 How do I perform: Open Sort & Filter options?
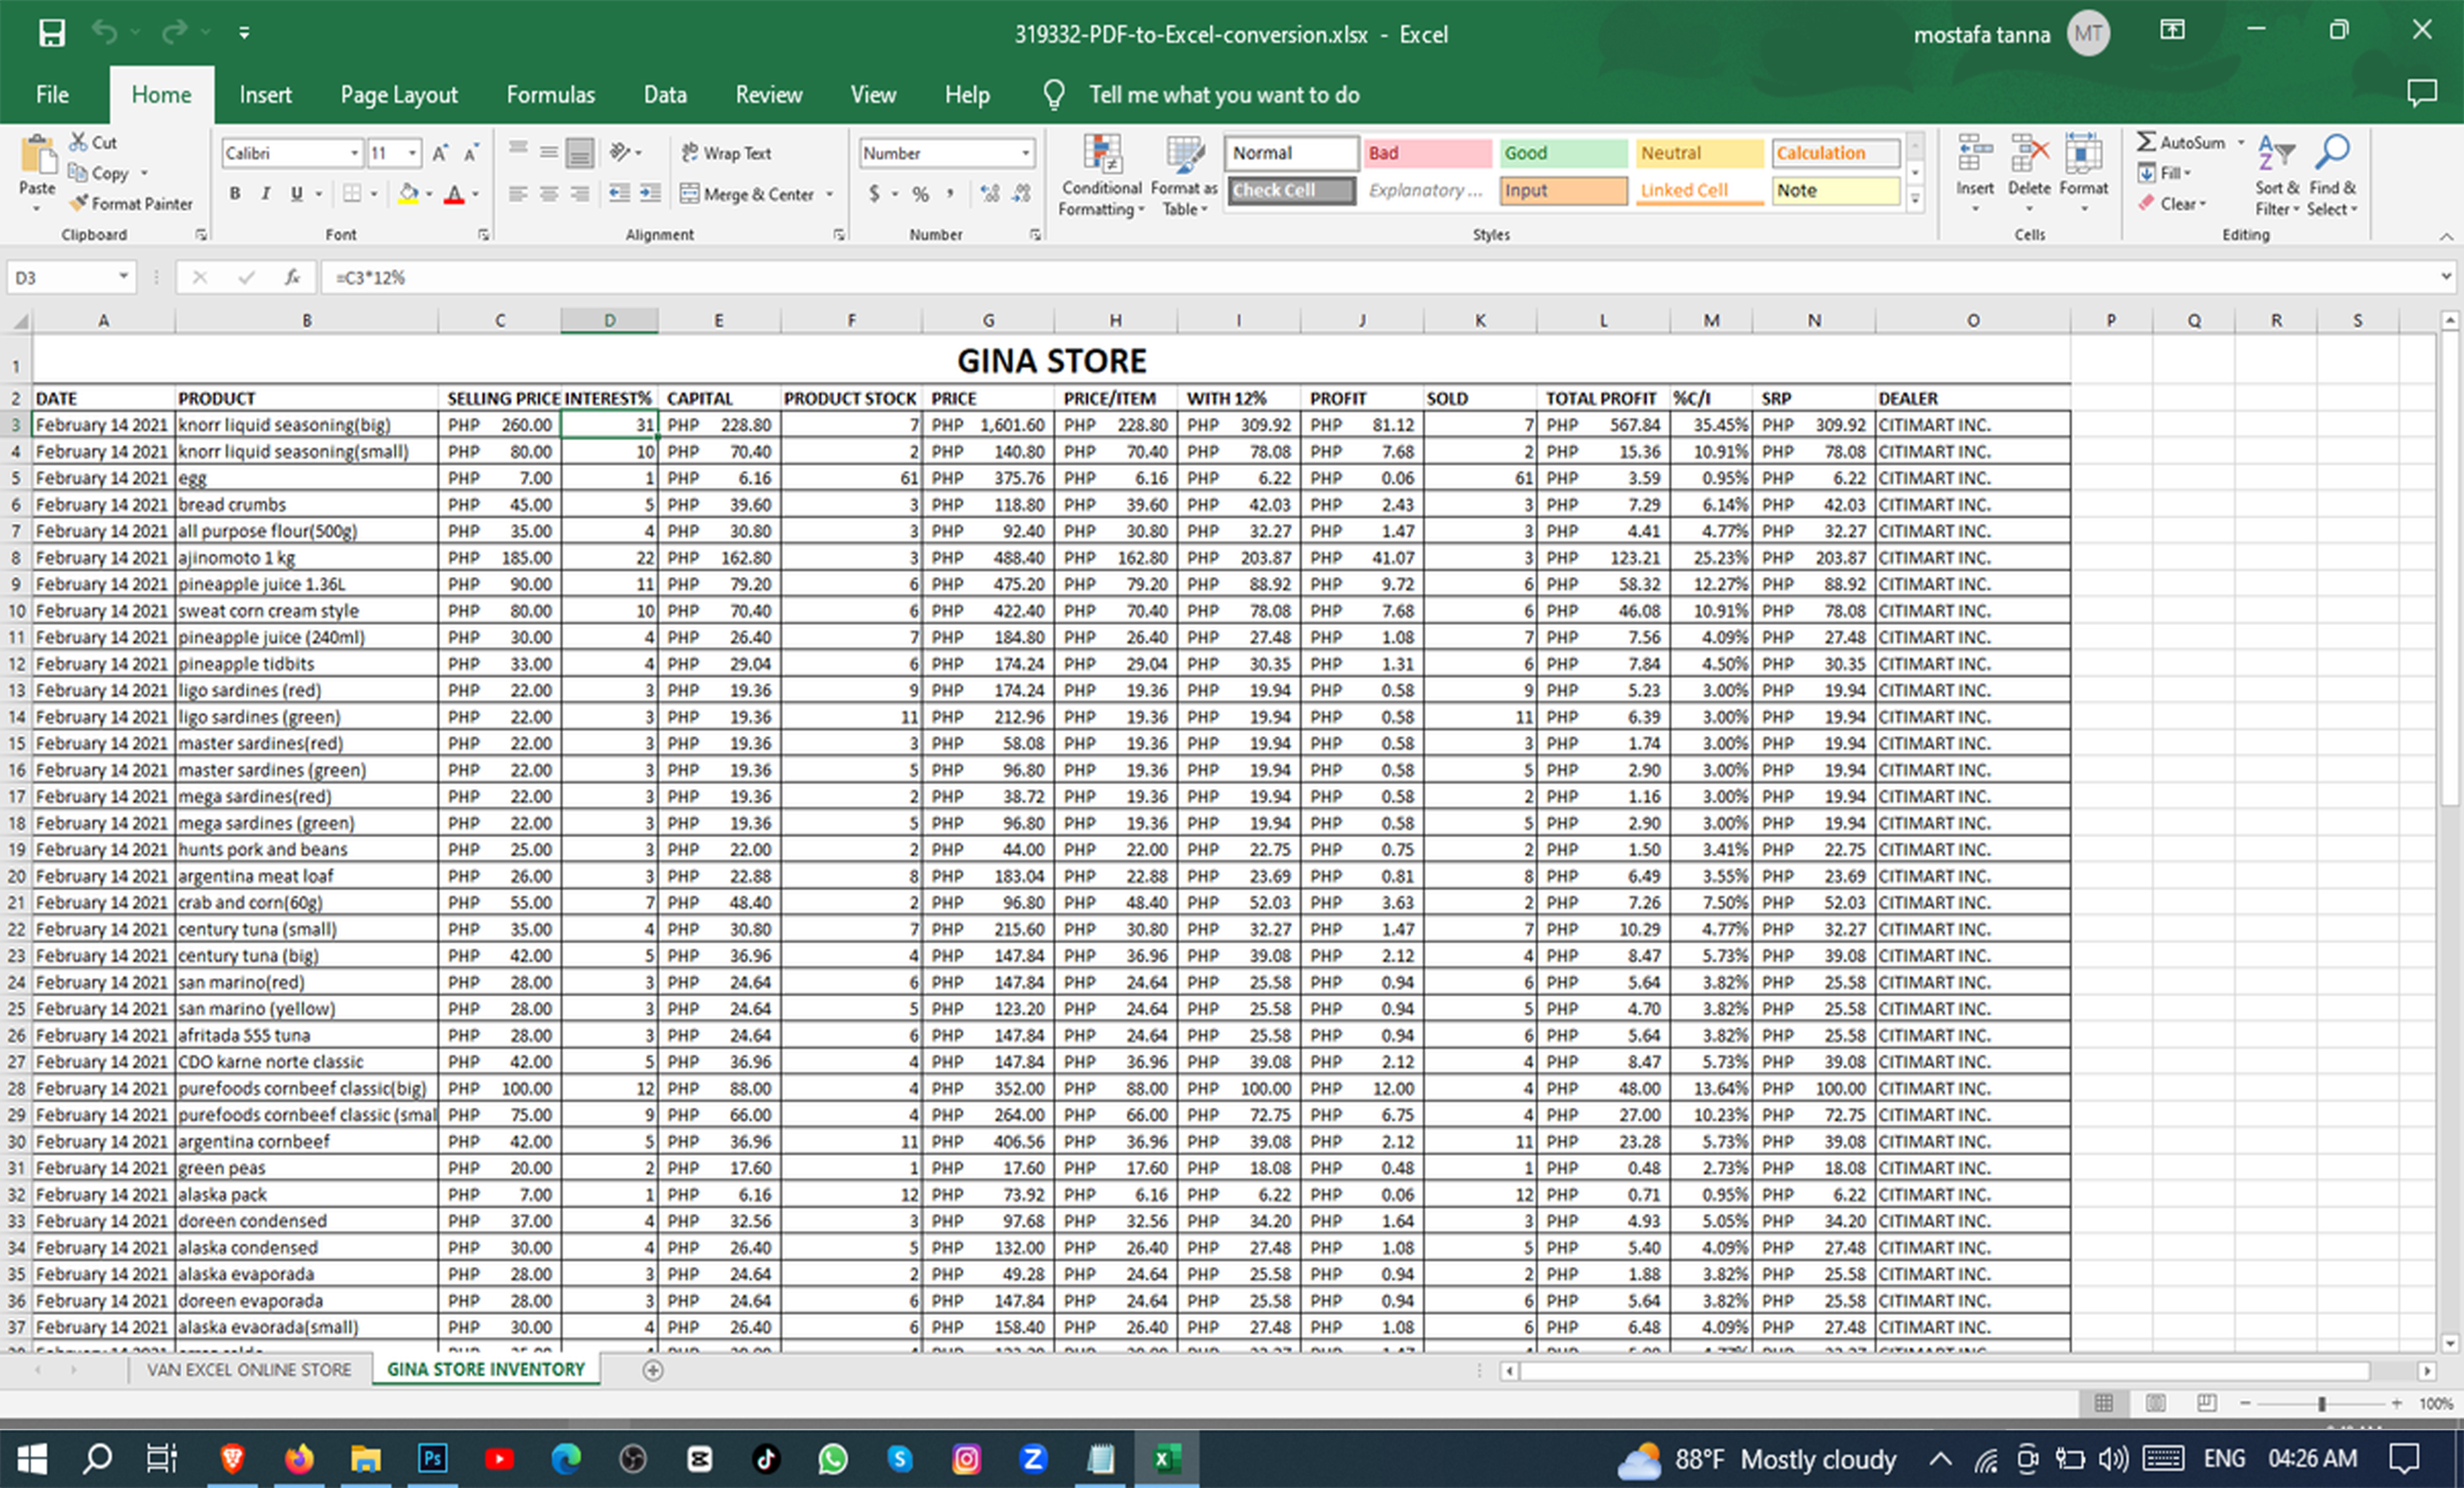[2276, 177]
